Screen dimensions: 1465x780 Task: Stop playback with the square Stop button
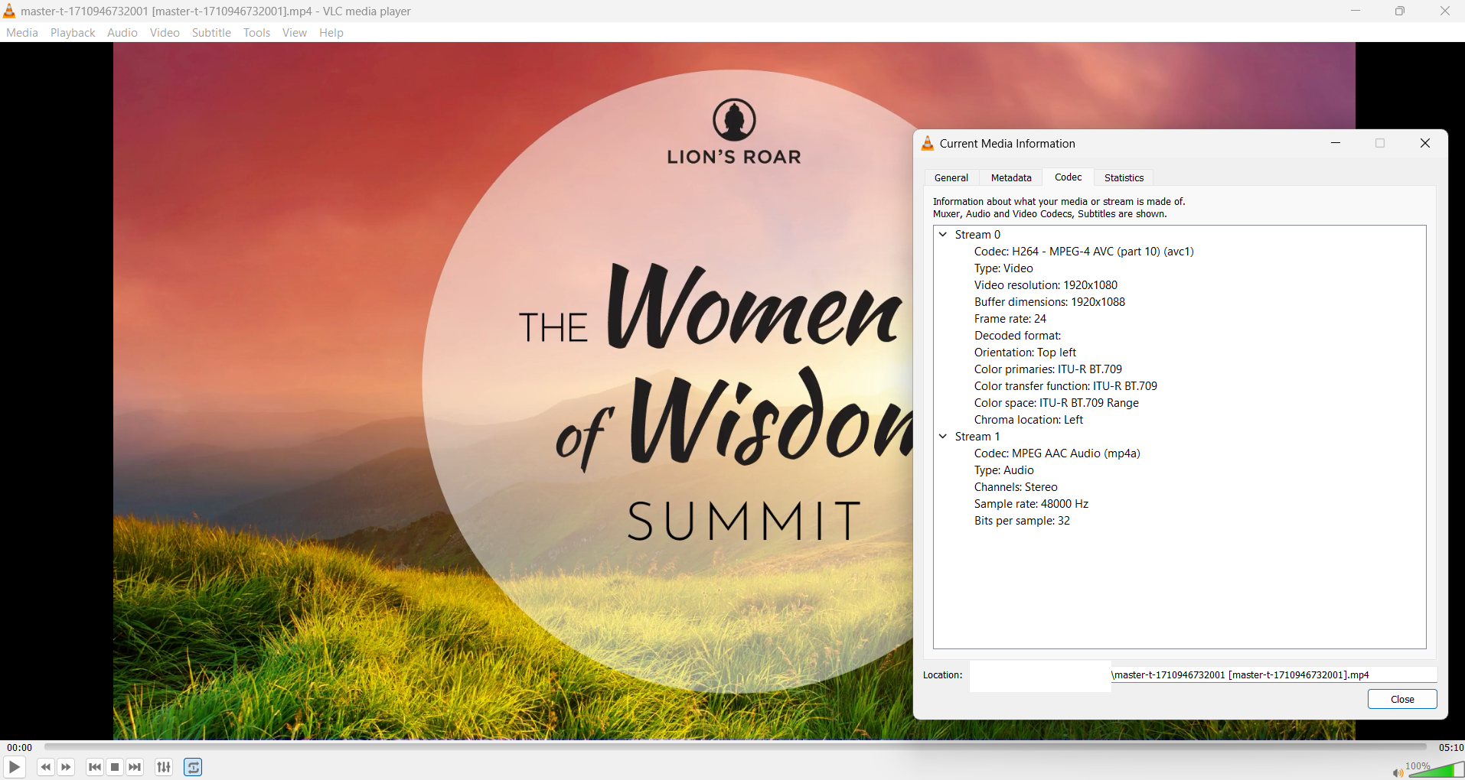click(x=115, y=767)
